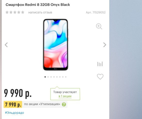Go to next image with right arrow

pyautogui.click(x=105, y=45)
